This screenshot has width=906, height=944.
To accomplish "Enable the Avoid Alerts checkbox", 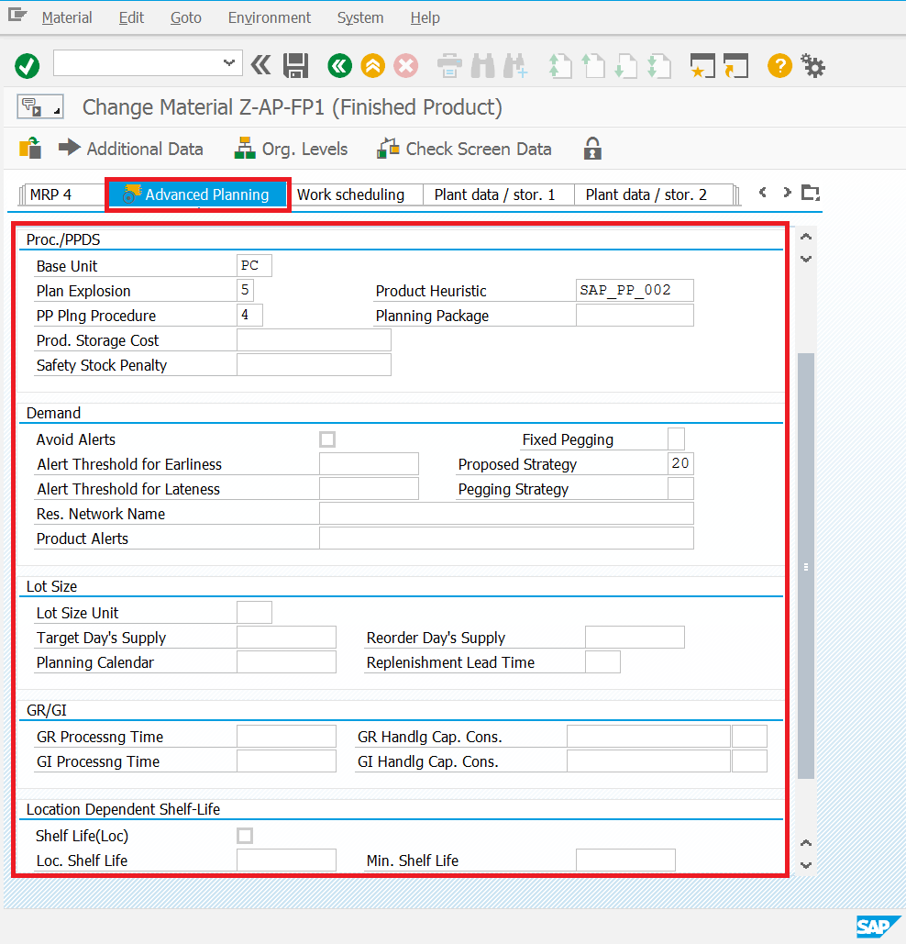I will 327,439.
